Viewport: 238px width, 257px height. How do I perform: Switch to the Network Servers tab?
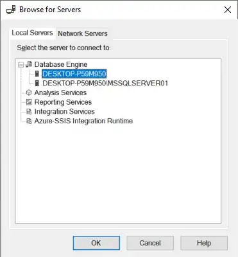(83, 33)
